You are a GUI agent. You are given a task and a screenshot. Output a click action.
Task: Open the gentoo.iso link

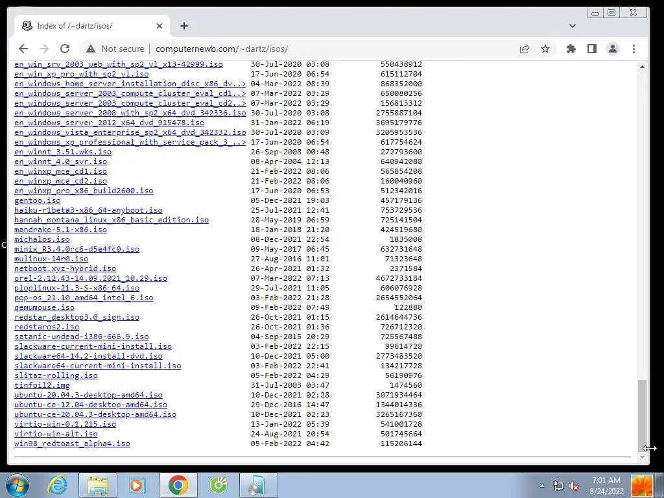(37, 200)
